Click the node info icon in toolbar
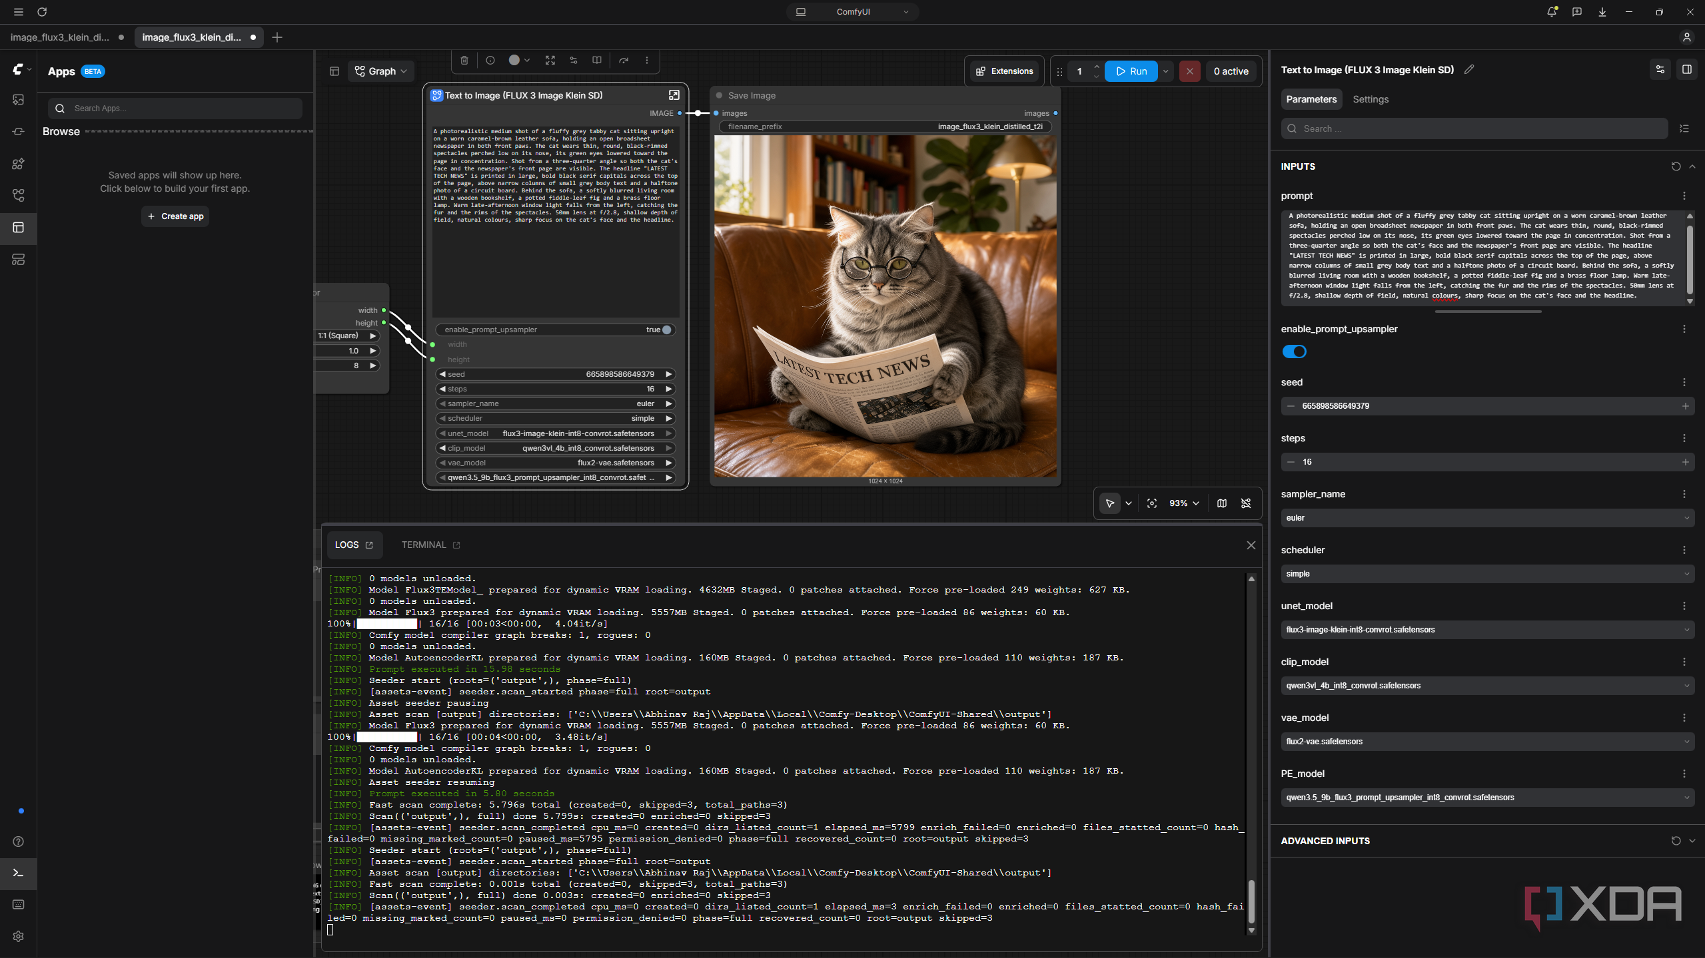 tap(490, 60)
